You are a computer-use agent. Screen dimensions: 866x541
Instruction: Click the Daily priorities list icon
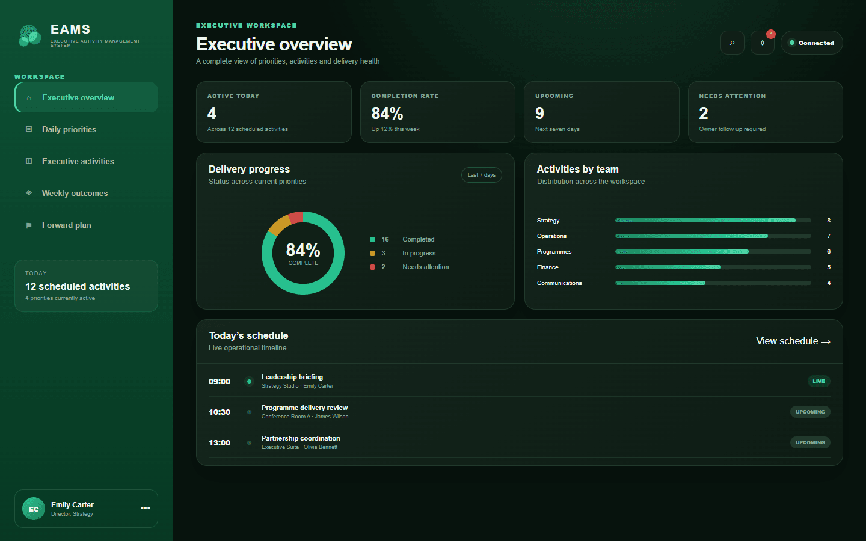29,129
